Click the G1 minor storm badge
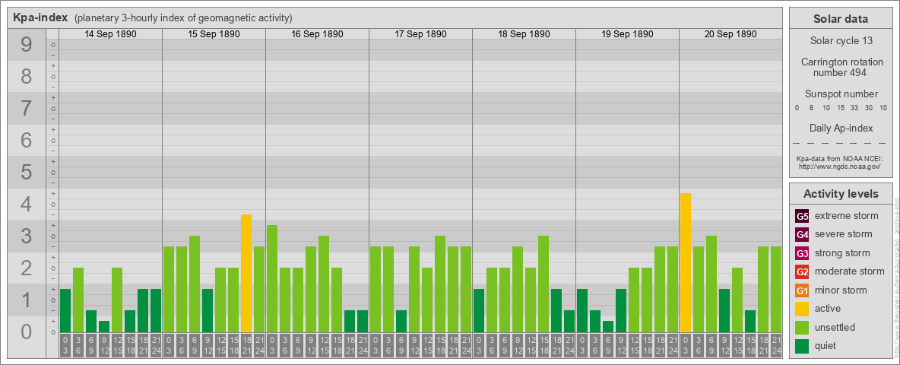The image size is (900, 365). [802, 290]
